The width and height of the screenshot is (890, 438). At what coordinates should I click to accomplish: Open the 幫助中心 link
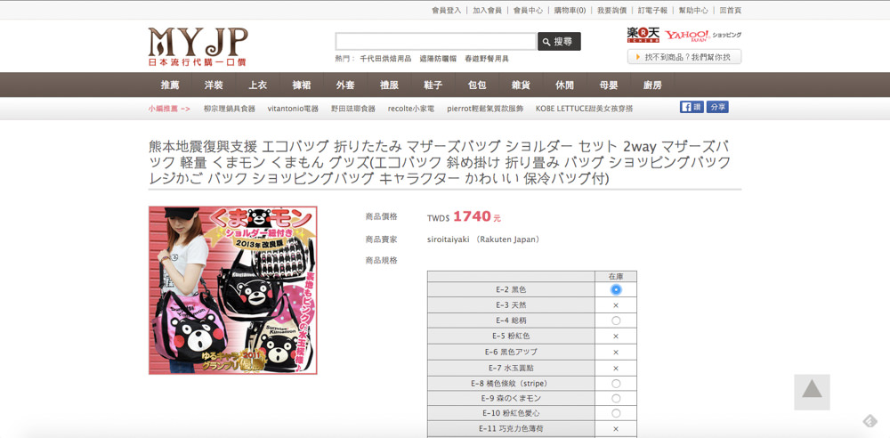[693, 10]
